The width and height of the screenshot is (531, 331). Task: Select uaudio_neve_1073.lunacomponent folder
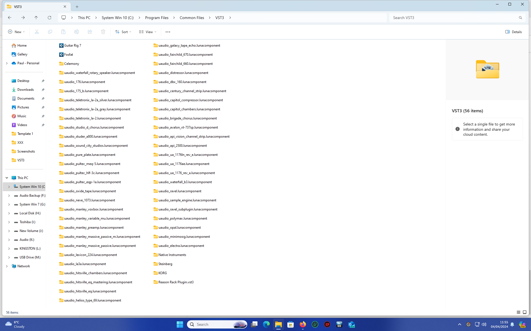pos(87,200)
